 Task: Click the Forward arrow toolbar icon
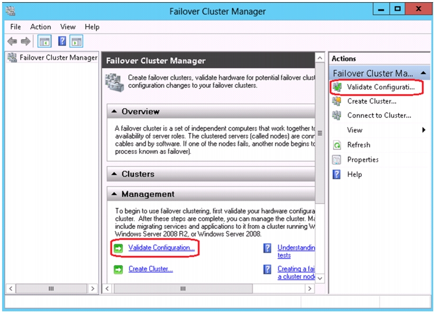pyautogui.click(x=25, y=41)
